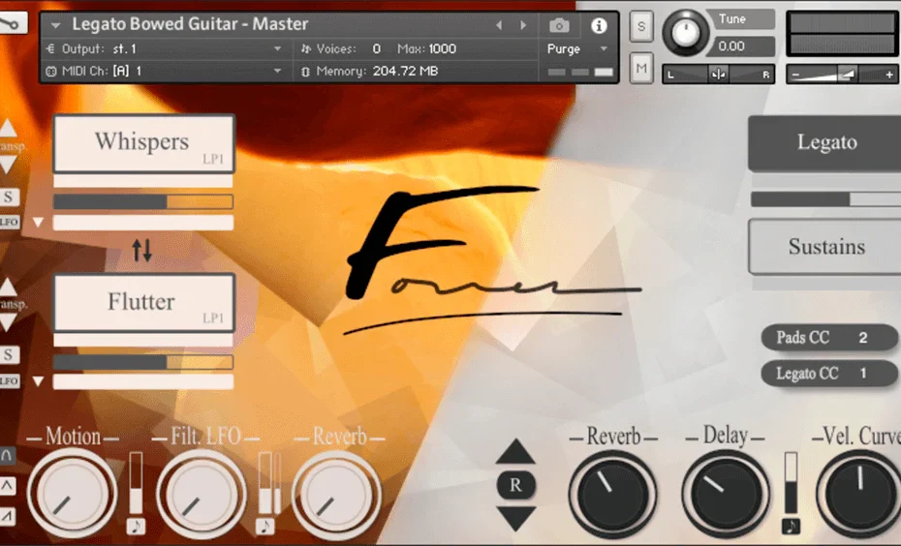Viewport: 901px width, 546px height.
Task: Click the Whispers layer volume slider
Action: [142, 201]
